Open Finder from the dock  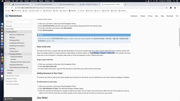2,24
